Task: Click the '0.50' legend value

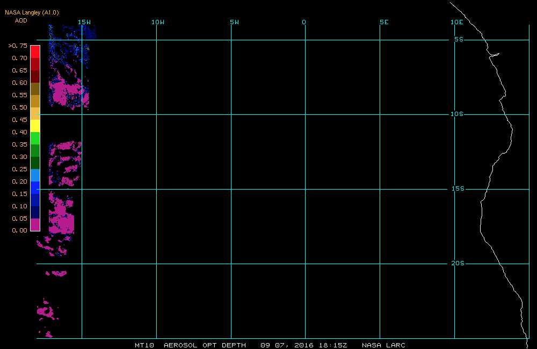Action: pos(19,107)
